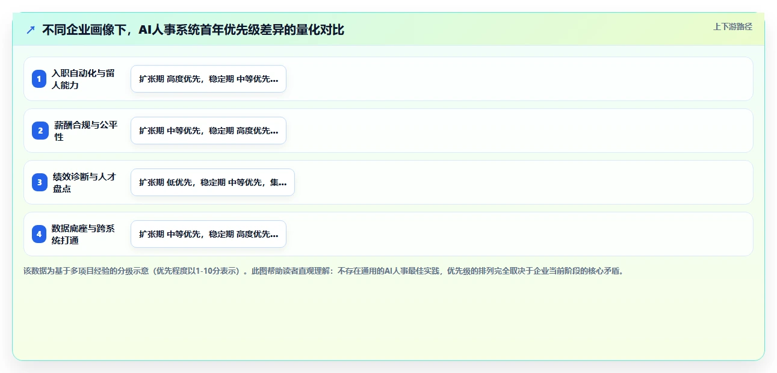Select the 绩效诊断与人才盘点 label
Screen dimensions: 777x373
(x=84, y=182)
